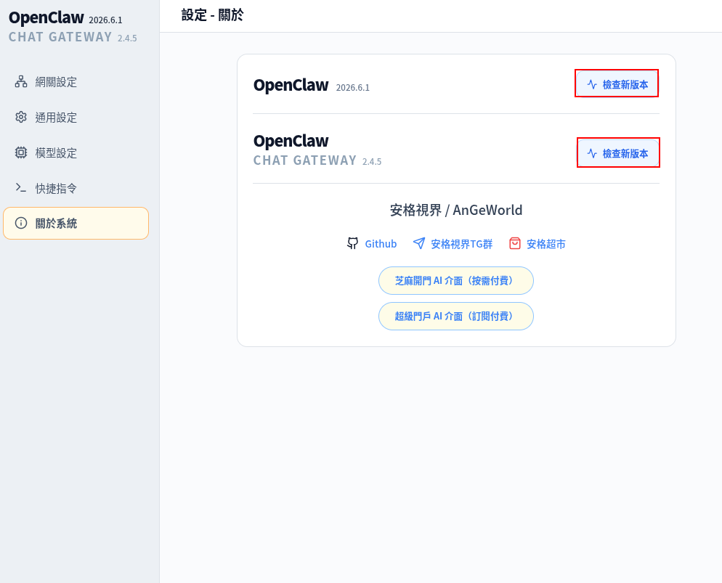Click the red shopping bag icon
This screenshot has height=583, width=722.
[515, 243]
